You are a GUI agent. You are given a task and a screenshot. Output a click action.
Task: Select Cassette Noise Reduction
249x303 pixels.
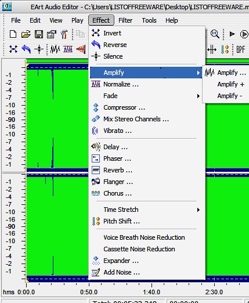click(x=146, y=249)
